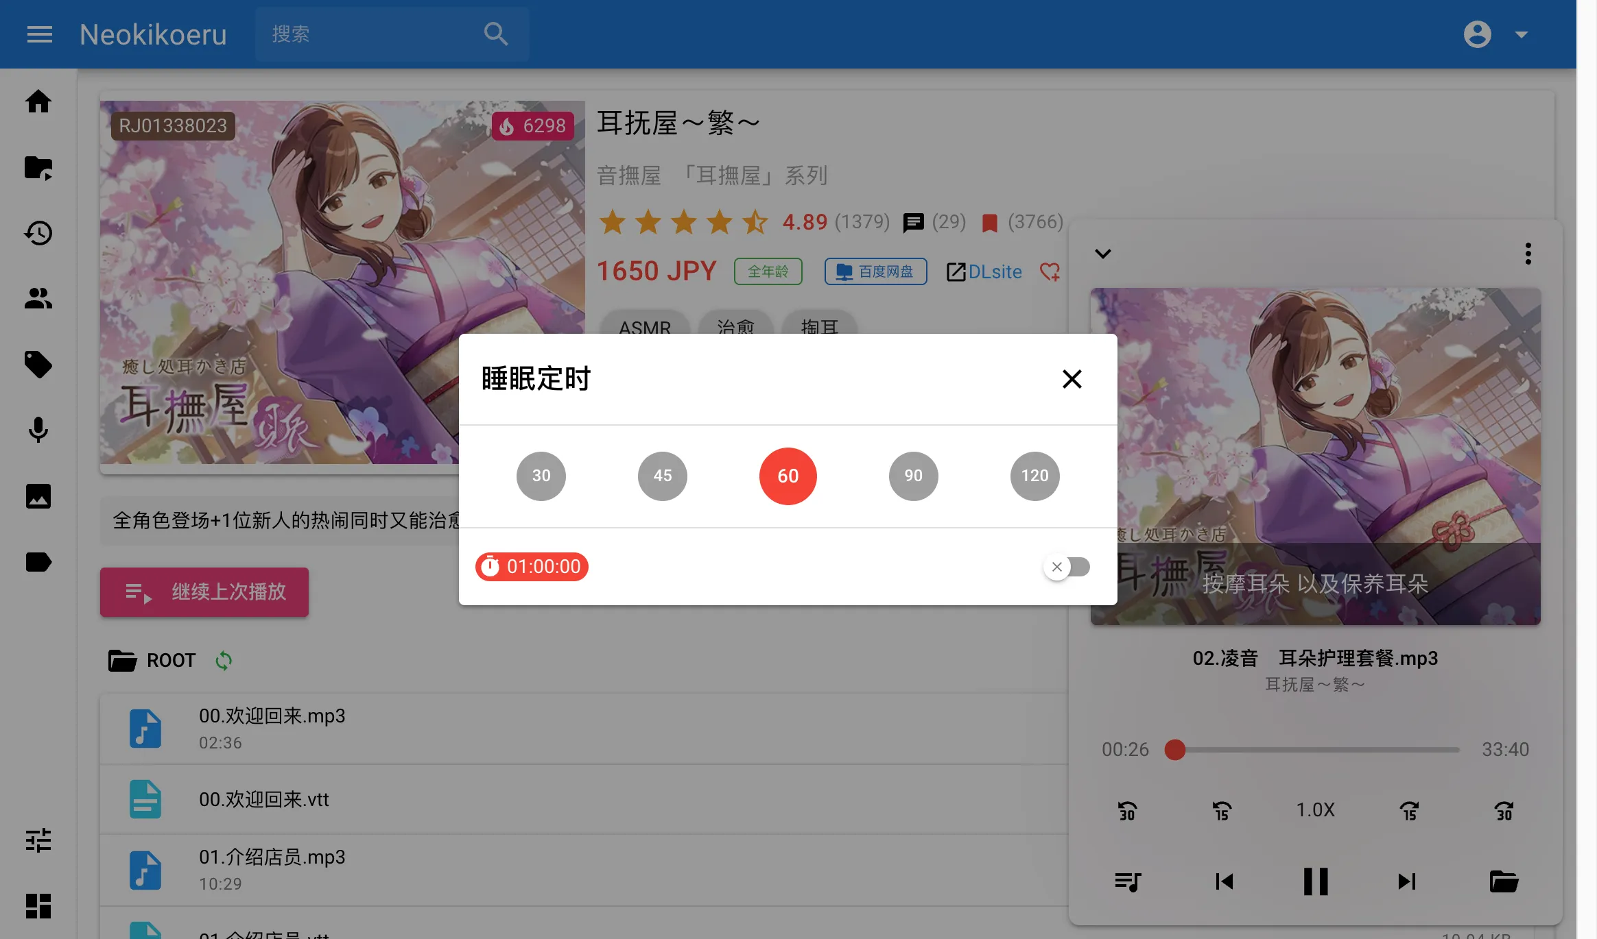Open the voice actors microphone sidebar icon
The image size is (1597, 939).
click(x=38, y=430)
